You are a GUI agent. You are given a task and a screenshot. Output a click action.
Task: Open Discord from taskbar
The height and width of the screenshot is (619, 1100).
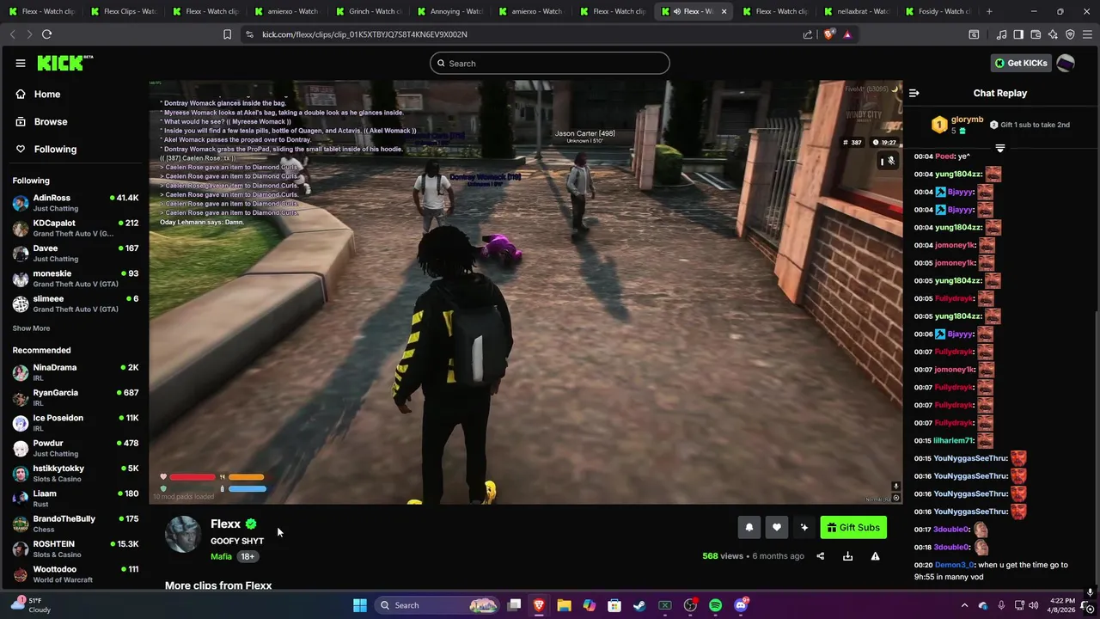coord(741,605)
